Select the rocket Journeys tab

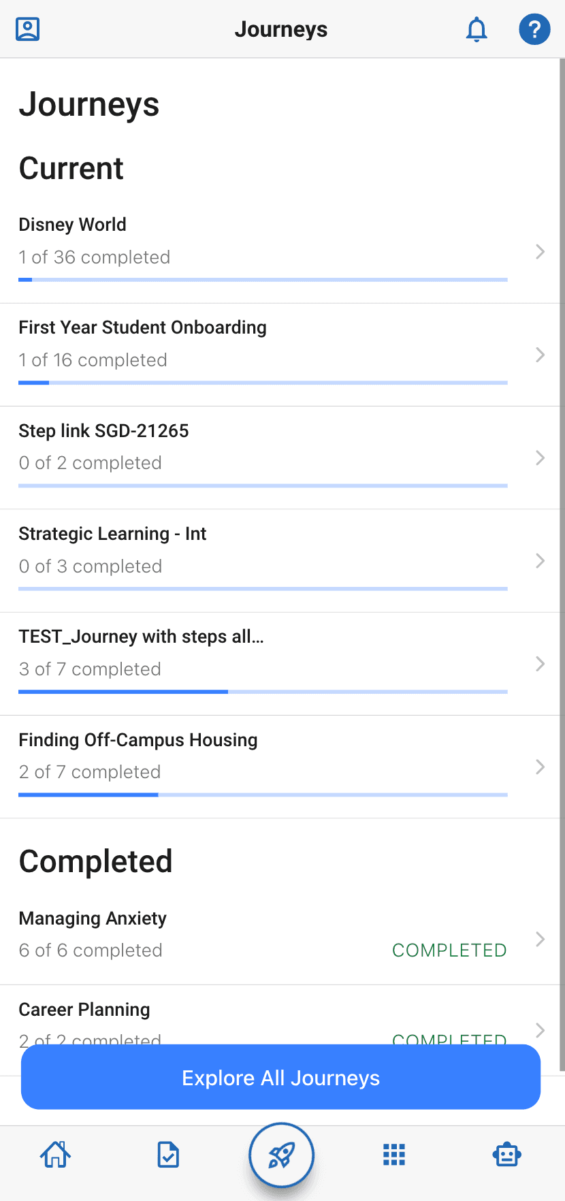281,1155
